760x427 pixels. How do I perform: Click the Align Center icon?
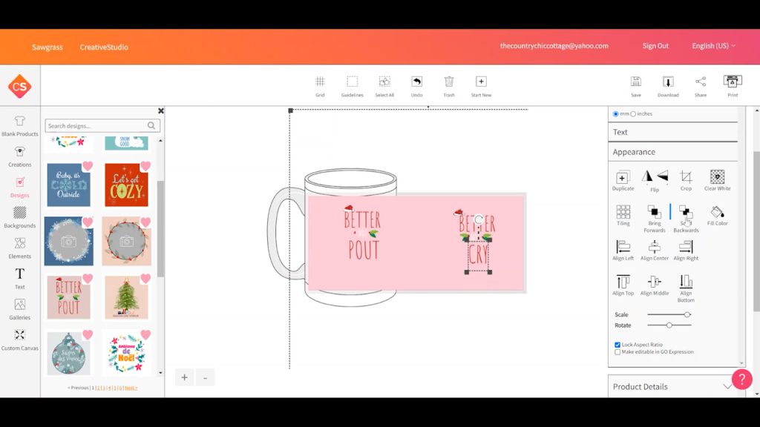pyautogui.click(x=654, y=247)
